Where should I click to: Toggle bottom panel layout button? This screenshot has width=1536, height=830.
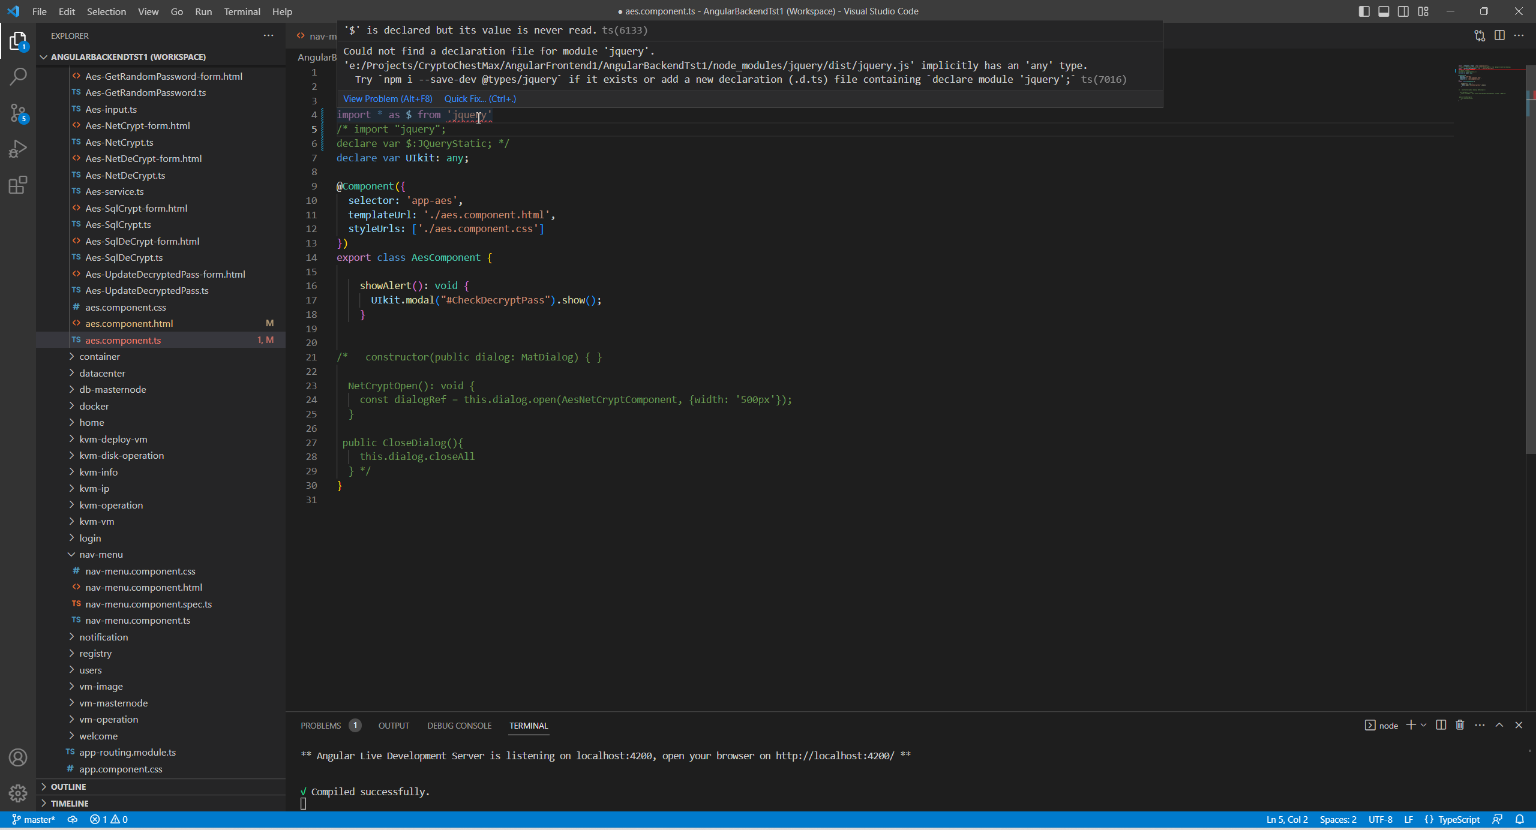click(x=1384, y=11)
